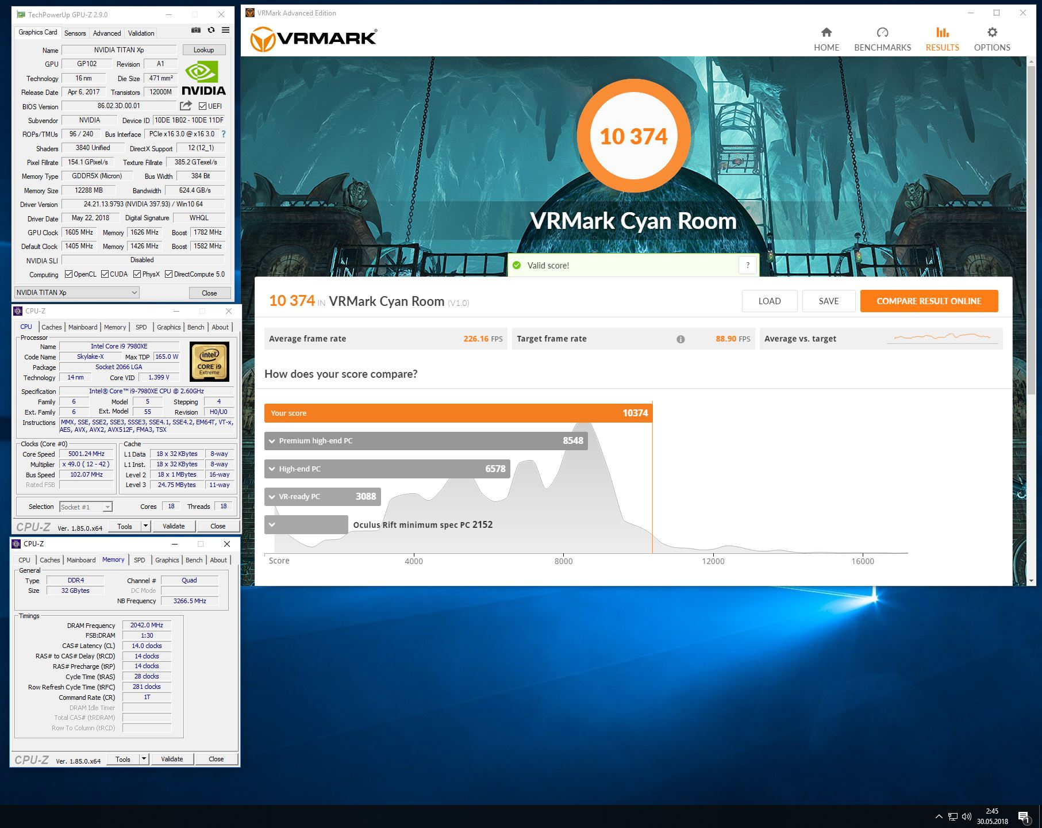
Task: Open VRMark Benchmarks section
Action: click(882, 39)
